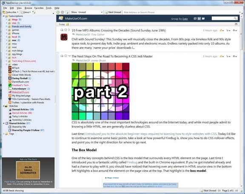Viewport: 245px width, 194px height.
Task: Open the Tools menu
Action: [x=48, y=8]
